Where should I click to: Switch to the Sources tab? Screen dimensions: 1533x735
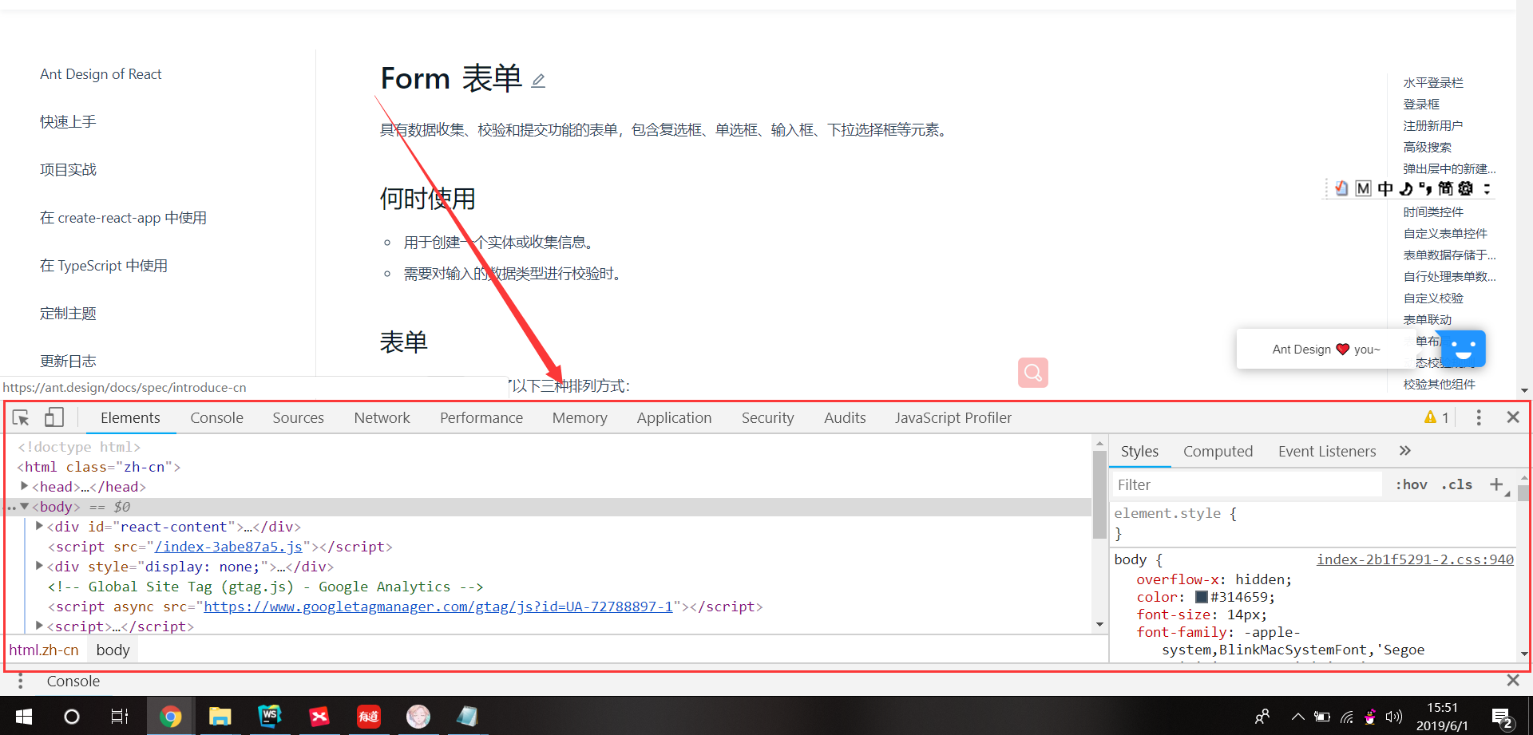[x=298, y=417]
